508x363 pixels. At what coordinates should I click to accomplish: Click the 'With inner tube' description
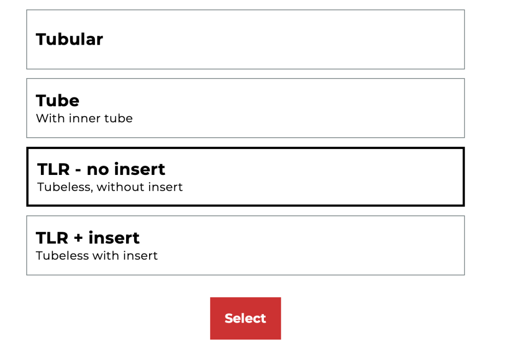84,118
